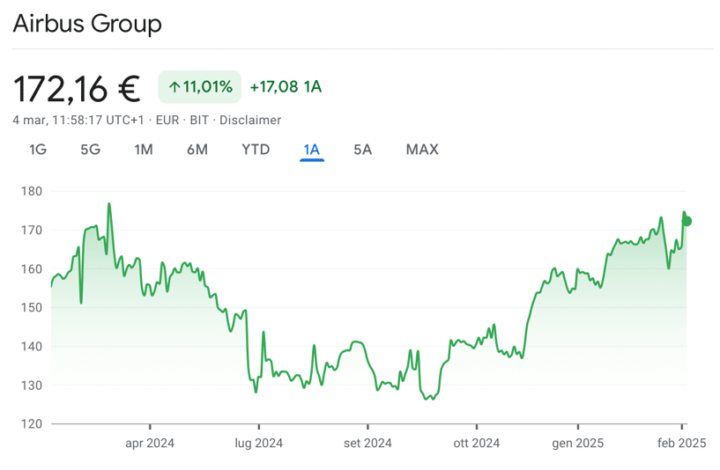This screenshot has height=470, width=720.
Task: Click the 170 y-axis value
Action: [32, 231]
